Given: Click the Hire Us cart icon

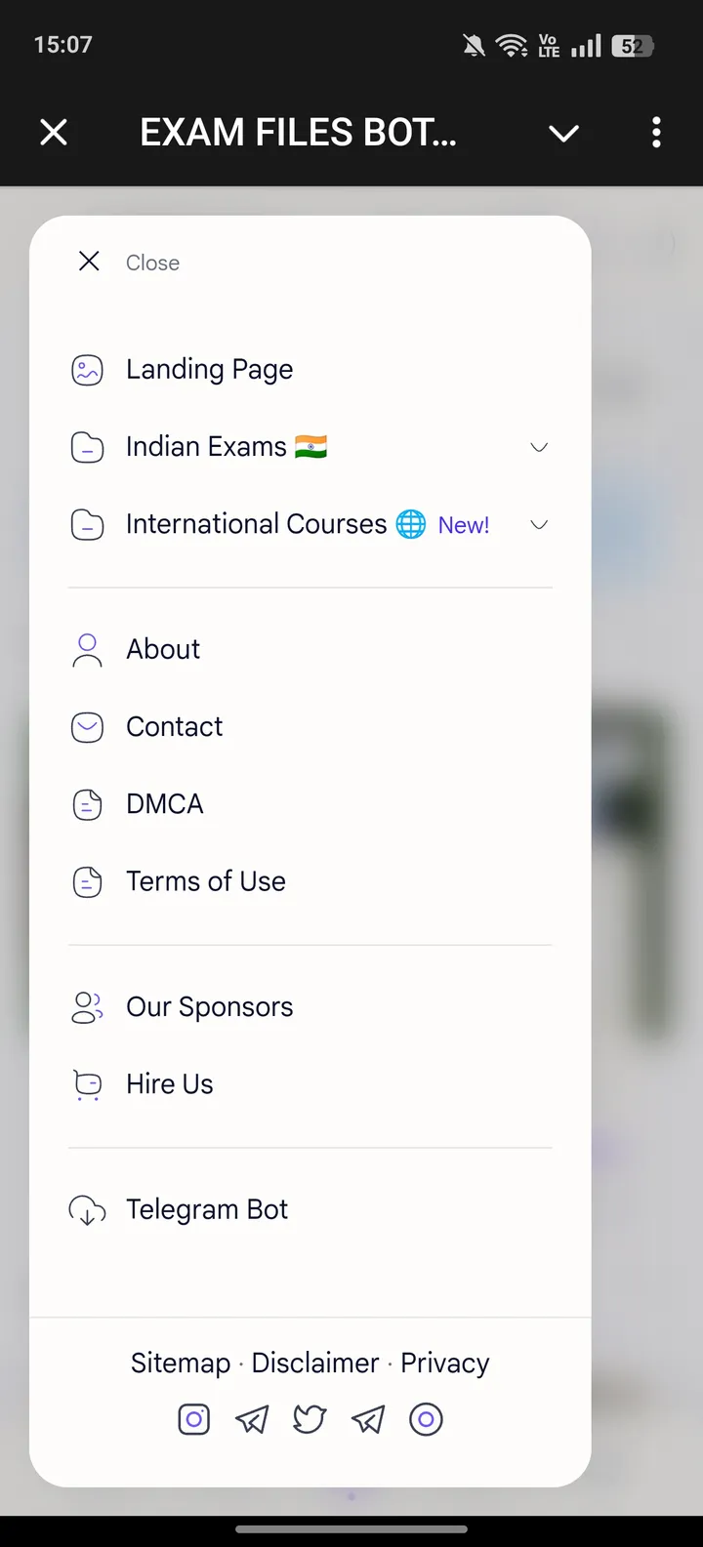Looking at the screenshot, I should click(x=88, y=1085).
